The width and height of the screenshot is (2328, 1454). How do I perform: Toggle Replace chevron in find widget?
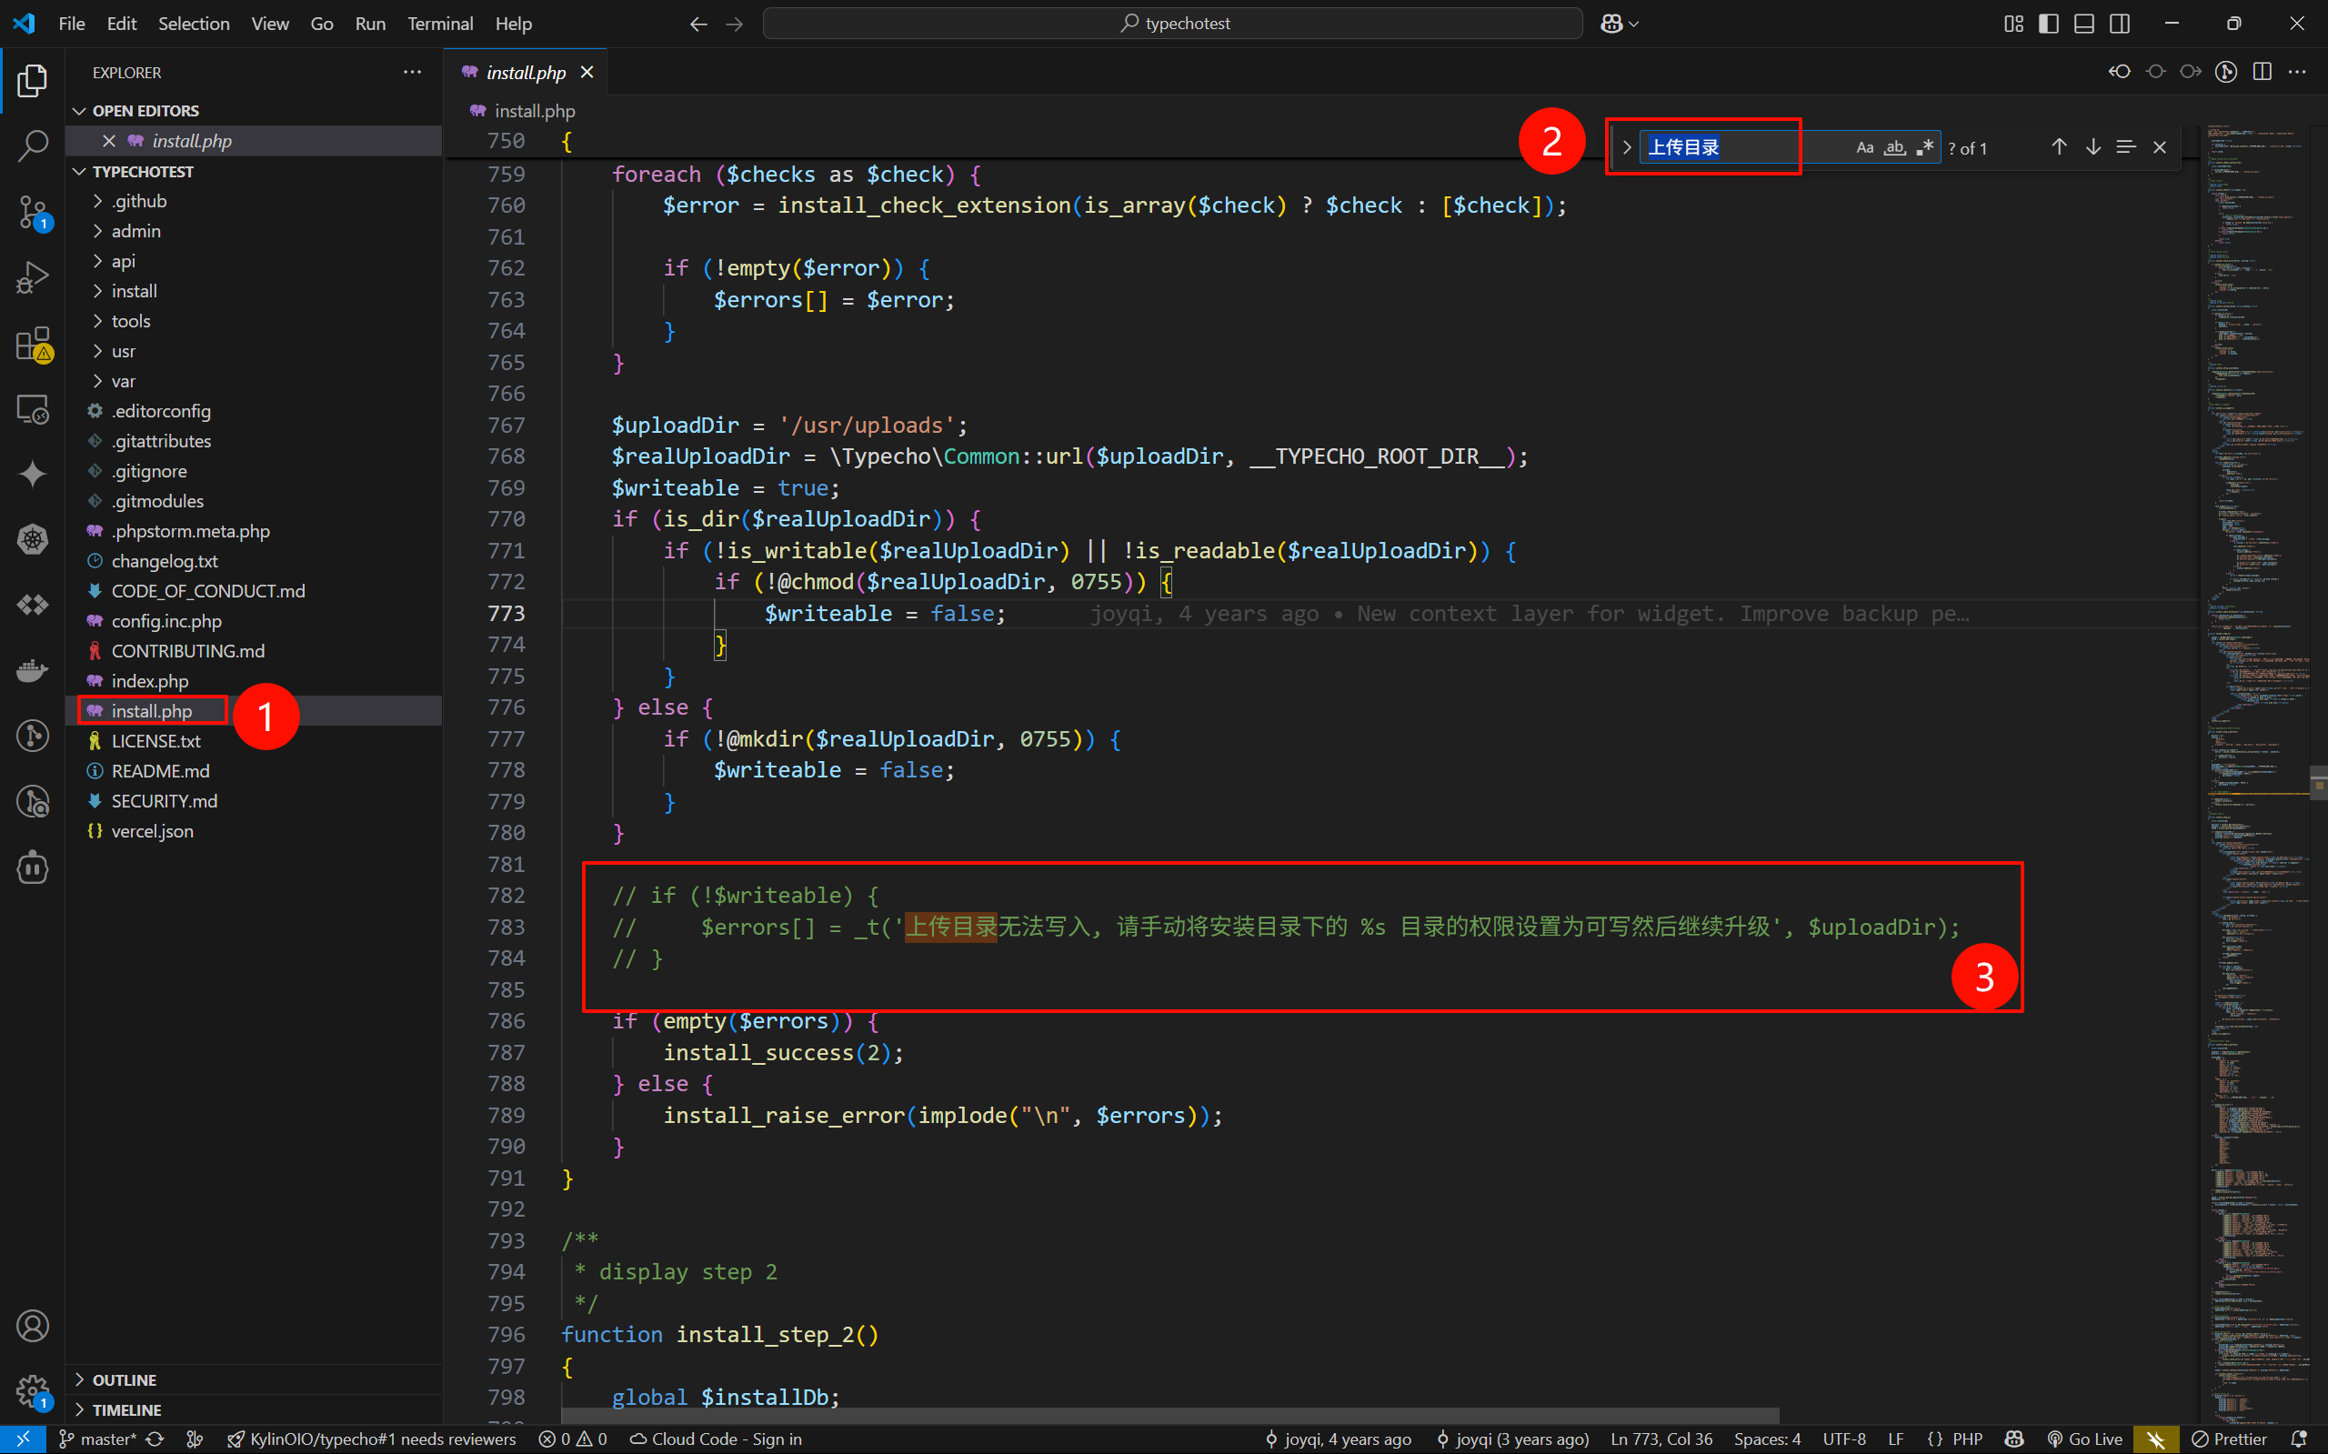pos(1626,147)
